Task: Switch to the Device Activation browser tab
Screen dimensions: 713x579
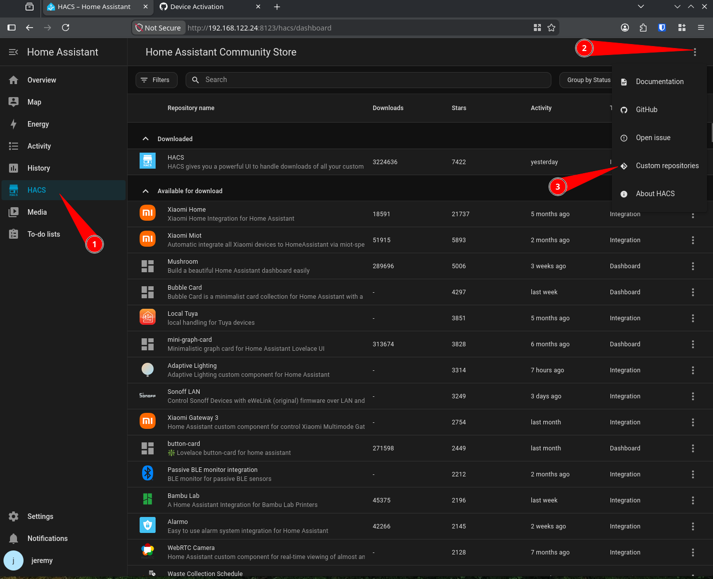Action: [210, 7]
